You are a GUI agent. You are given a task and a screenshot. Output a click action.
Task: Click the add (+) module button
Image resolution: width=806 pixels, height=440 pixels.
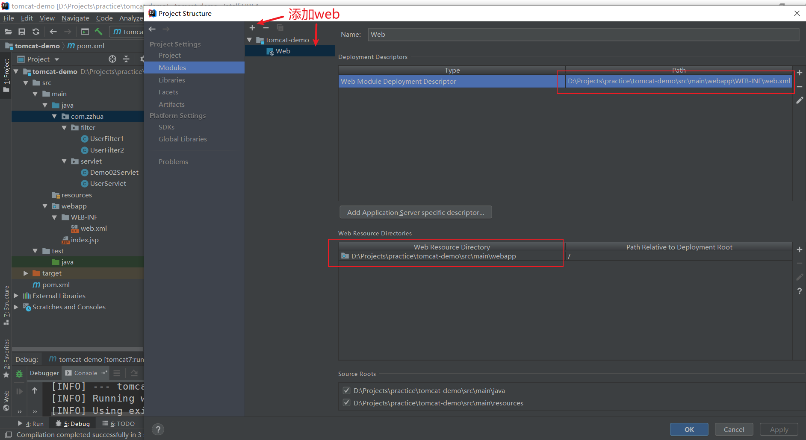pos(252,28)
